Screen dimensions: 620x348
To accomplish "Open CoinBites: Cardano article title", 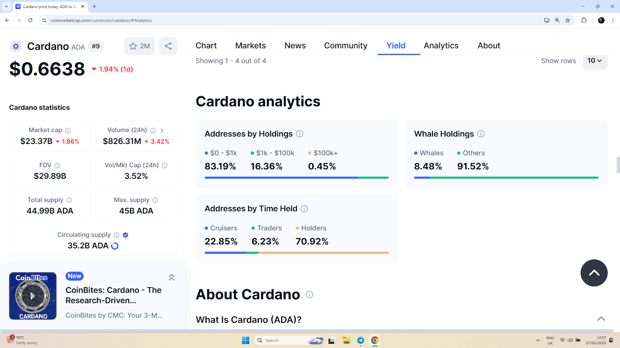I will [x=114, y=295].
